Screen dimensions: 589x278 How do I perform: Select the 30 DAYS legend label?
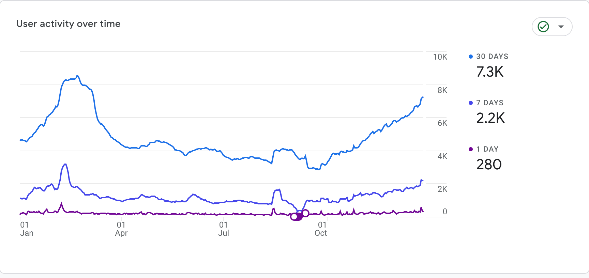[x=492, y=57]
